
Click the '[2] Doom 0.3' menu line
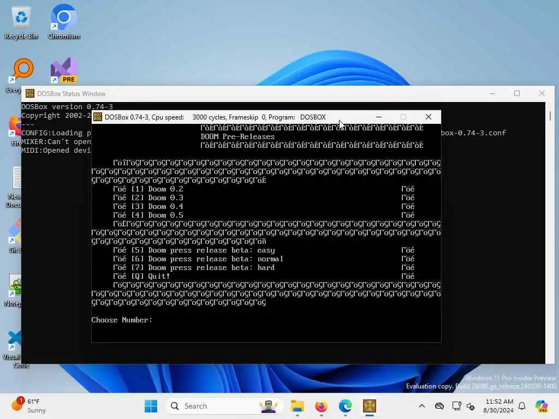[157, 197]
